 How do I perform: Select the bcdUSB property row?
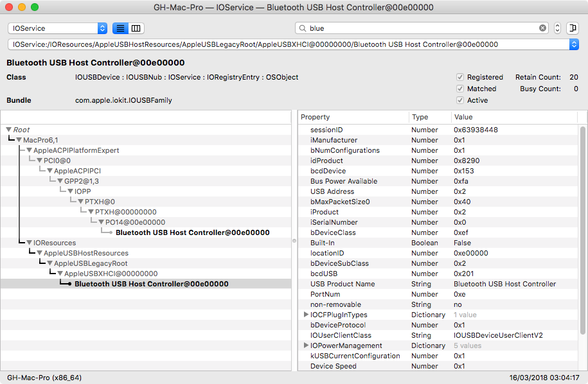438,274
